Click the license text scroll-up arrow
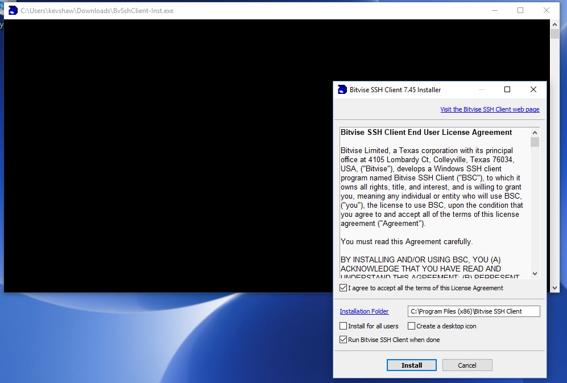Viewport: 567px width, 383px height. tap(535, 132)
